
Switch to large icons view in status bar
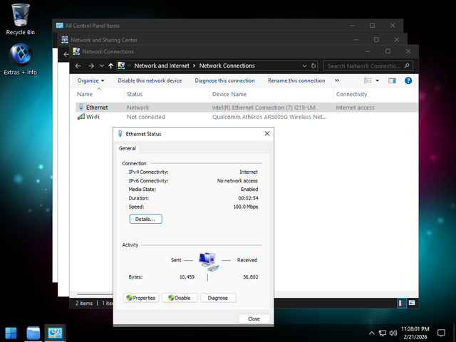point(412,303)
